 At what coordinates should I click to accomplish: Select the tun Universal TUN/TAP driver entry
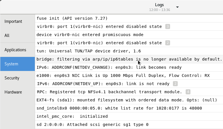tap(129, 51)
